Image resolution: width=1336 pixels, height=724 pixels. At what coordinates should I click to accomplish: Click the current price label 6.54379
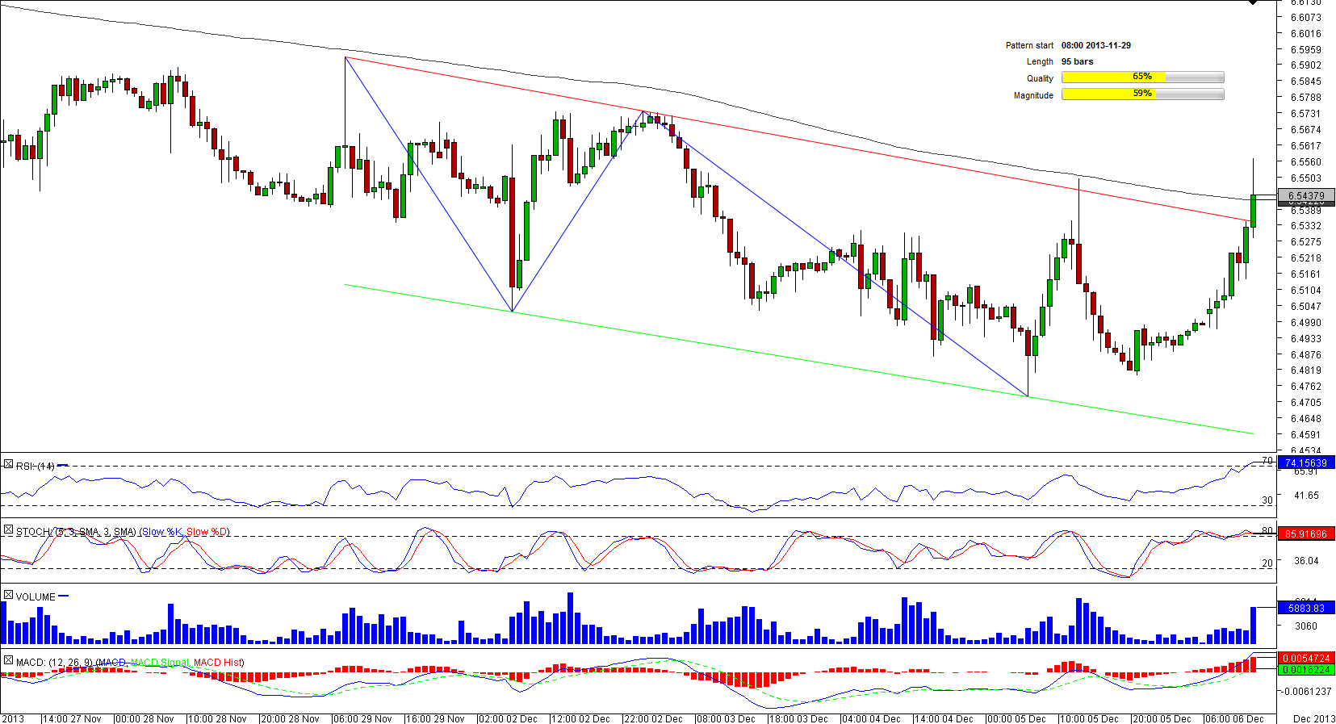(1305, 195)
